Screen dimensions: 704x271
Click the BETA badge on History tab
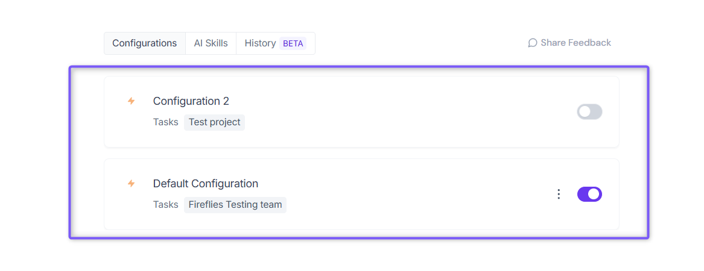click(293, 43)
